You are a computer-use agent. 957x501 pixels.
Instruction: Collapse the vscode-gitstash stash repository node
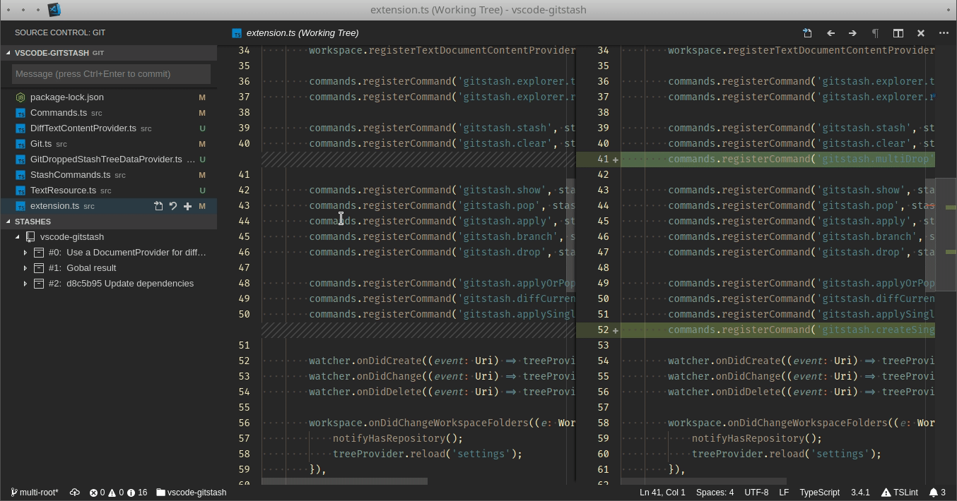[x=18, y=237]
